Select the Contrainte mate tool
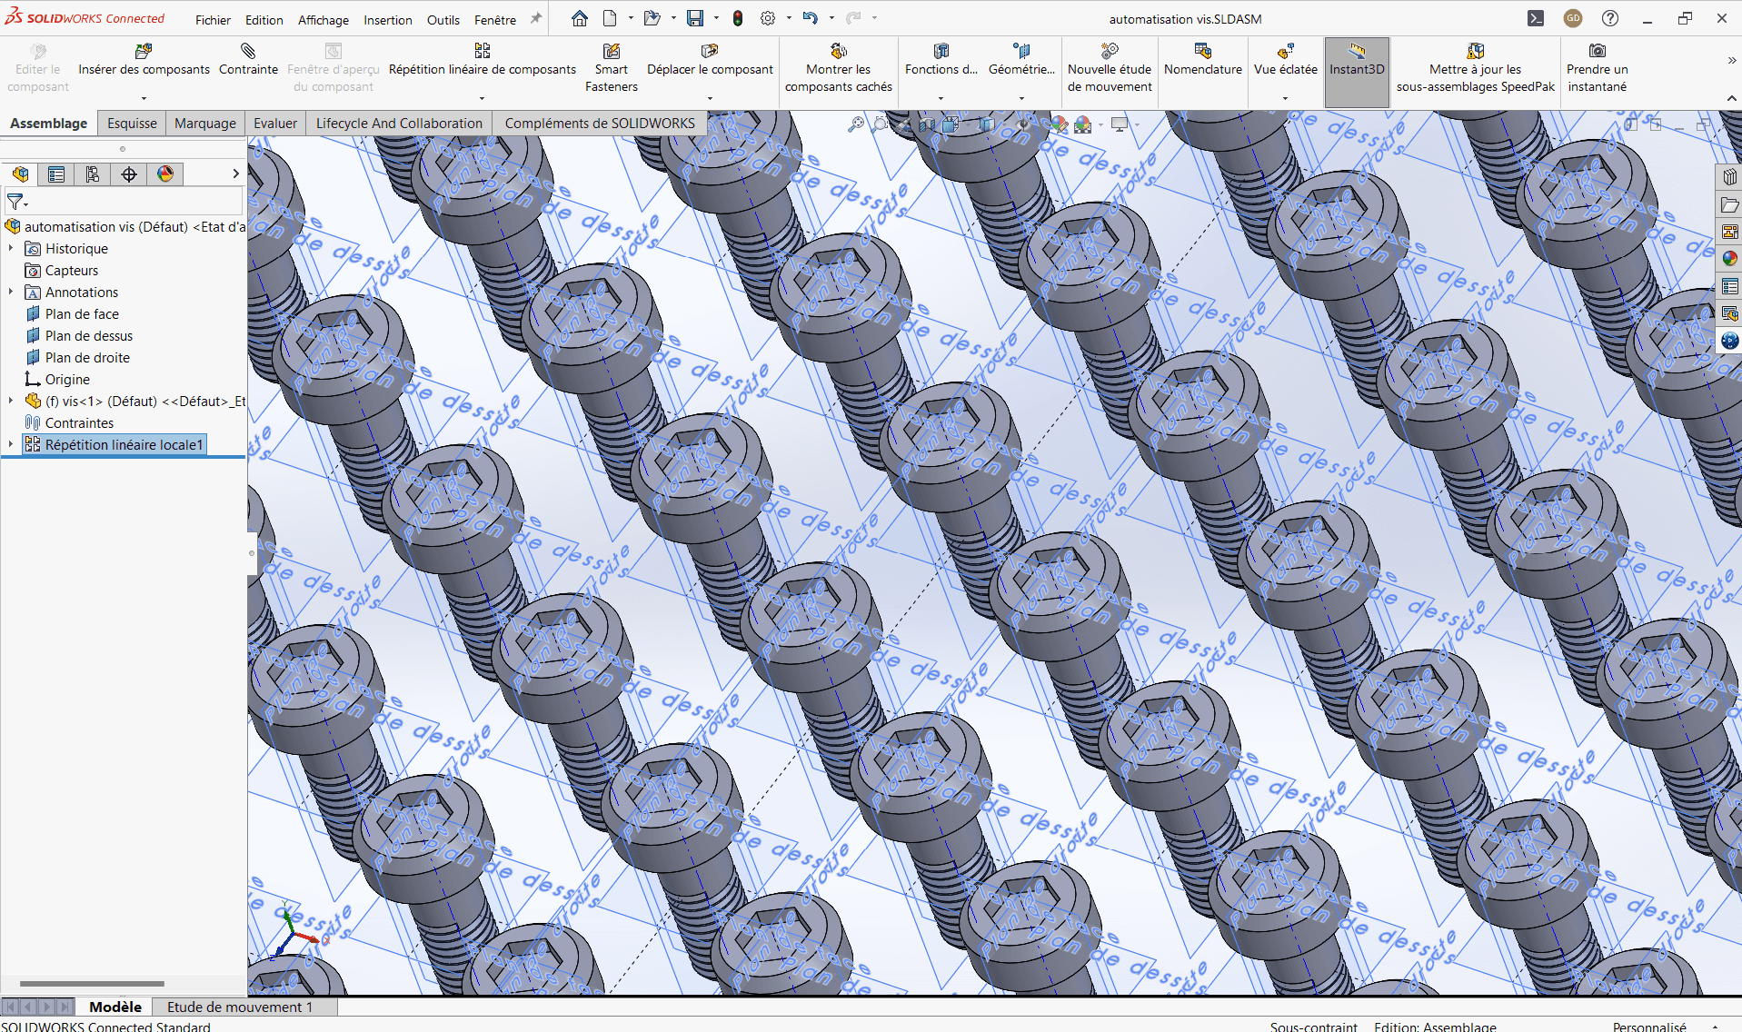The width and height of the screenshot is (1742, 1032). click(x=248, y=60)
